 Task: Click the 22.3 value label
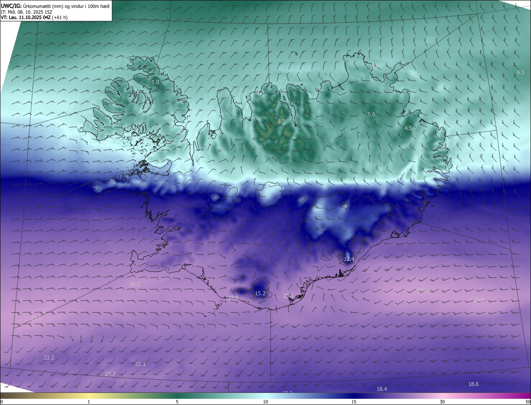(x=140, y=364)
